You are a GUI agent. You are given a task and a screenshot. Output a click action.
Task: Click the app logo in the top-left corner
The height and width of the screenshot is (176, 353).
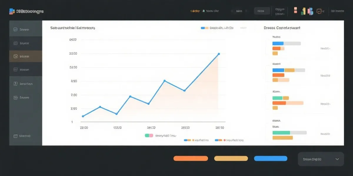tap(12, 11)
